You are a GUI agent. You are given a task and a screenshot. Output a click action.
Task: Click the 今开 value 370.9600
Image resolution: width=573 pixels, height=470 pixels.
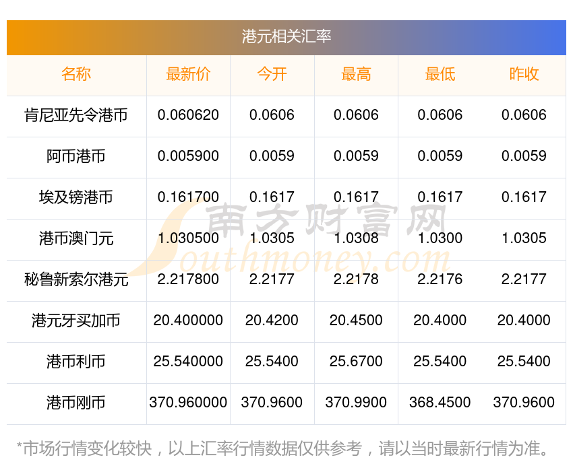pyautogui.click(x=272, y=403)
